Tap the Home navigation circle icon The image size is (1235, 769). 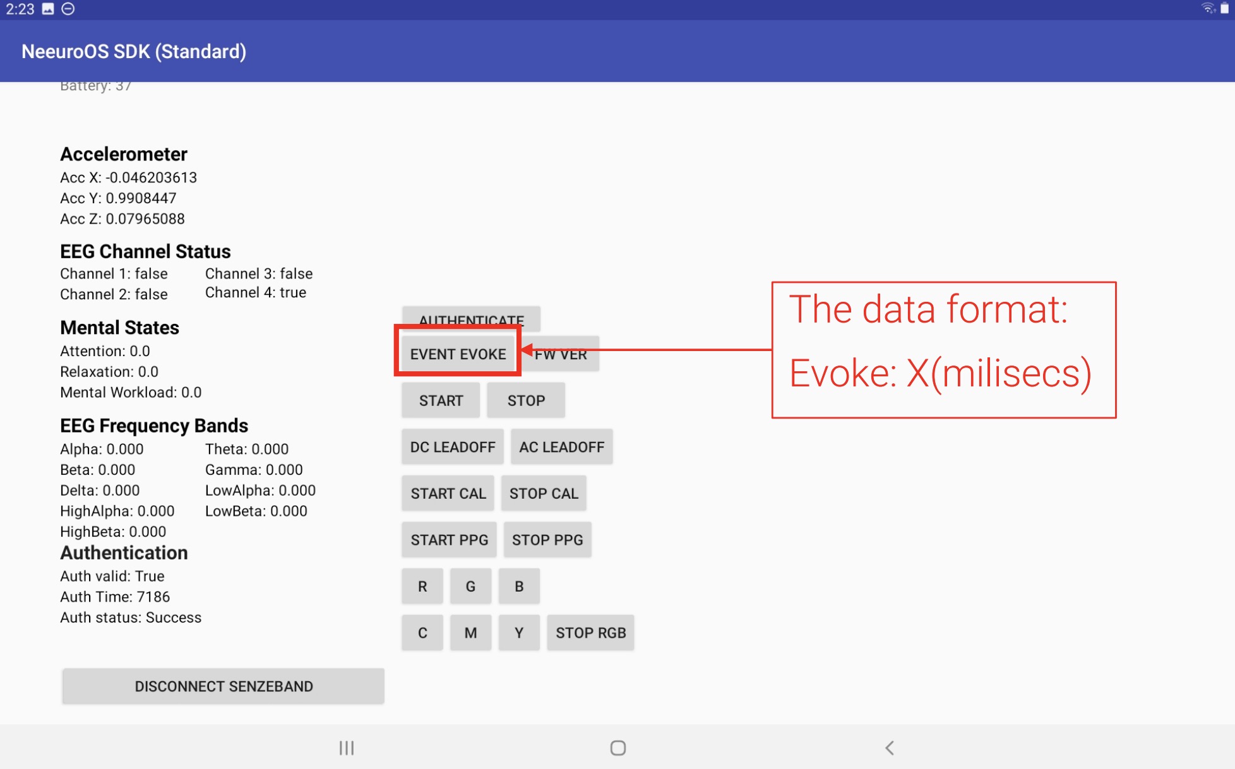pyautogui.click(x=617, y=748)
